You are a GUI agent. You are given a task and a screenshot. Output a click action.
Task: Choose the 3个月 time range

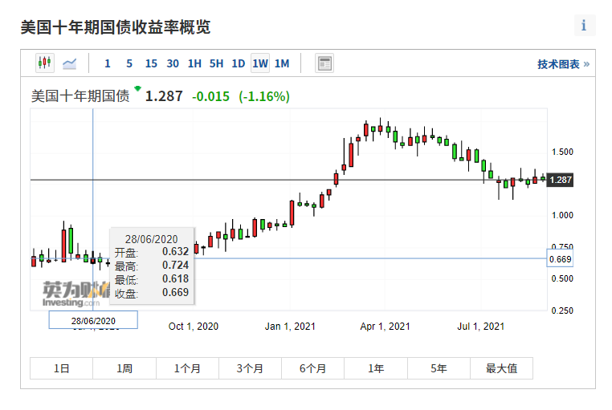[251, 368]
